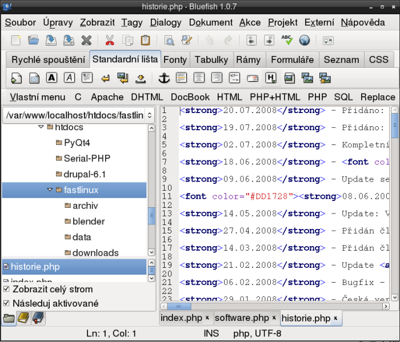This screenshot has height=342, width=400.
Task: Toggle 'Následuj aktivované' checkbox
Action: pos(6,303)
